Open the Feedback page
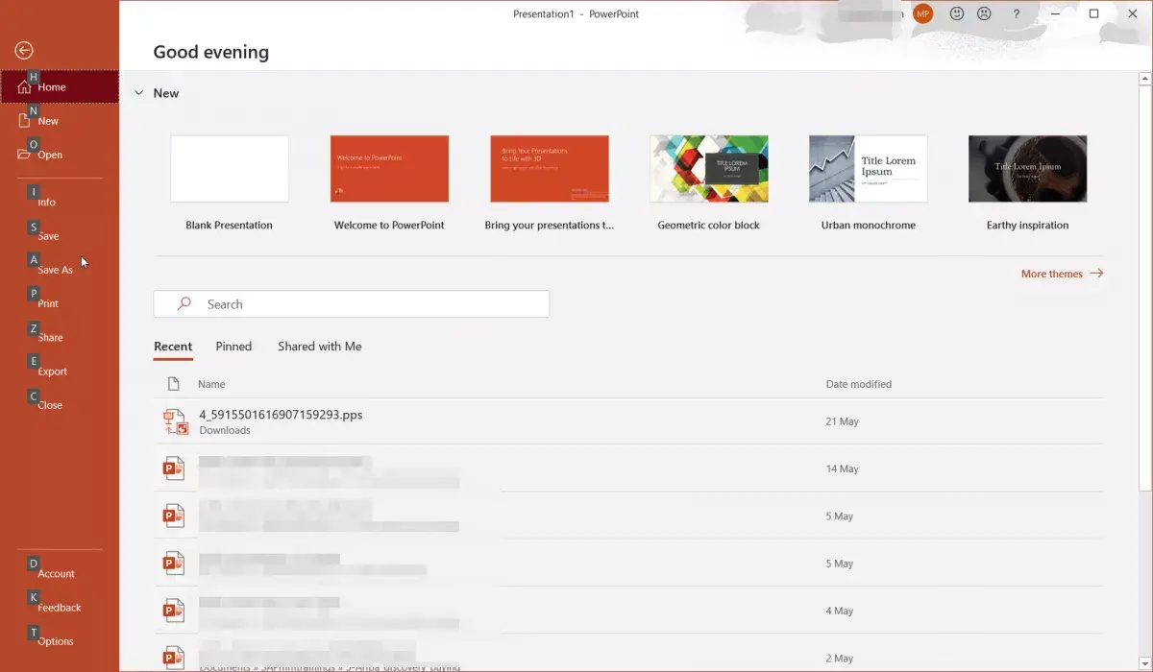 (60, 608)
